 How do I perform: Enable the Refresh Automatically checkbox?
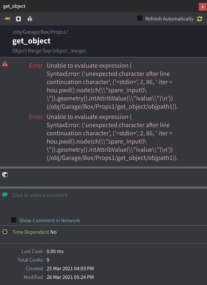pos(139,18)
